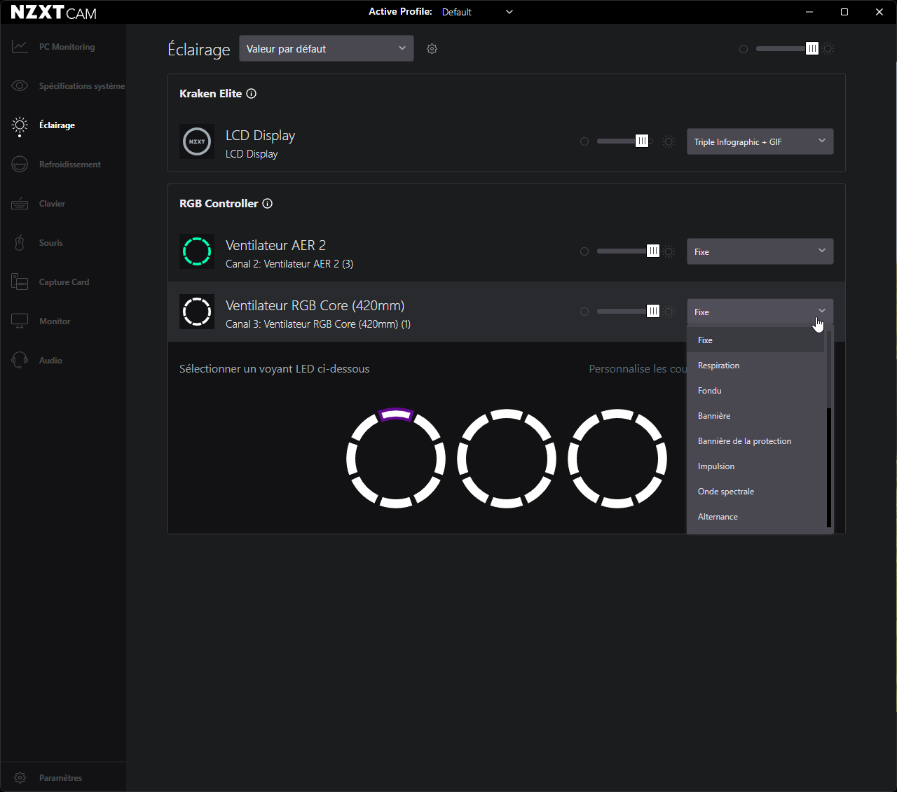
Task: Click the green Ventilateur AER 2 ring icon
Action: tap(197, 251)
